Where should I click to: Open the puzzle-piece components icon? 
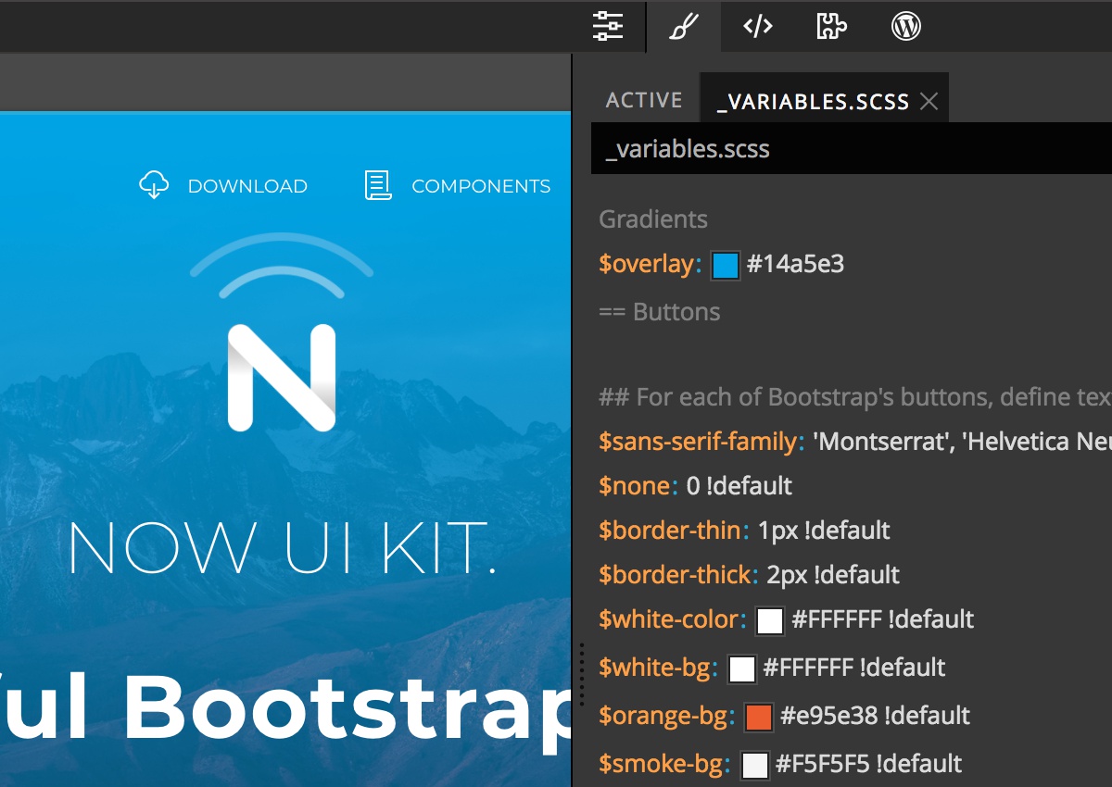pos(831,26)
